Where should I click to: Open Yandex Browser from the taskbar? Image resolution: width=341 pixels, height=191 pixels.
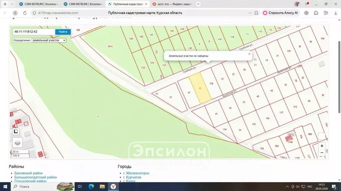click(113, 186)
